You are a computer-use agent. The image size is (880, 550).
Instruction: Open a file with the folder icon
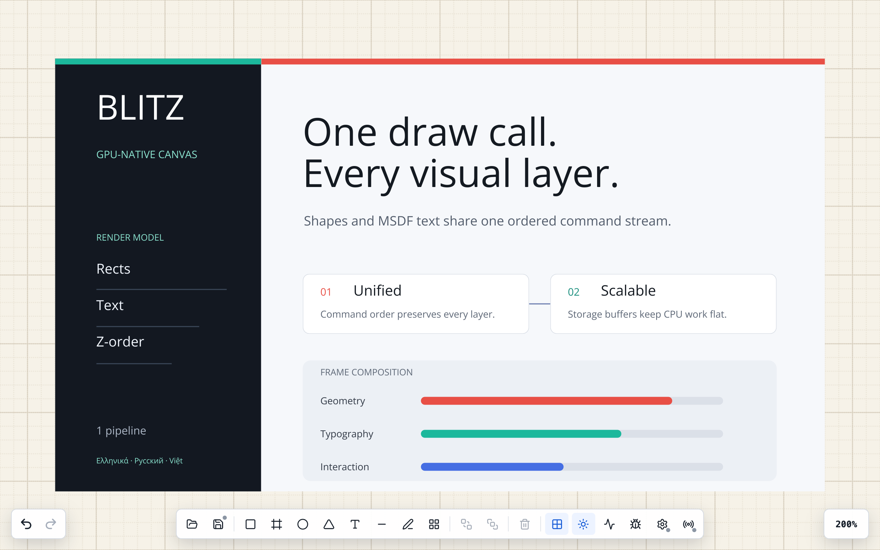[x=192, y=524]
